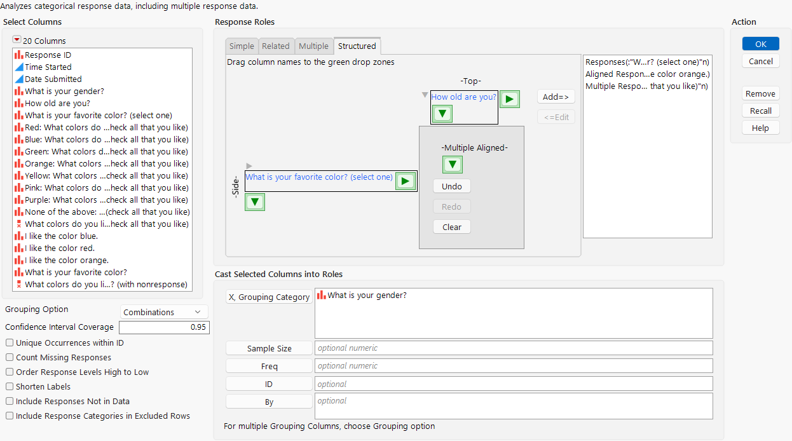The image size is (792, 441).
Task: Click the green play arrow beside "How old are you?"
Action: pyautogui.click(x=509, y=98)
